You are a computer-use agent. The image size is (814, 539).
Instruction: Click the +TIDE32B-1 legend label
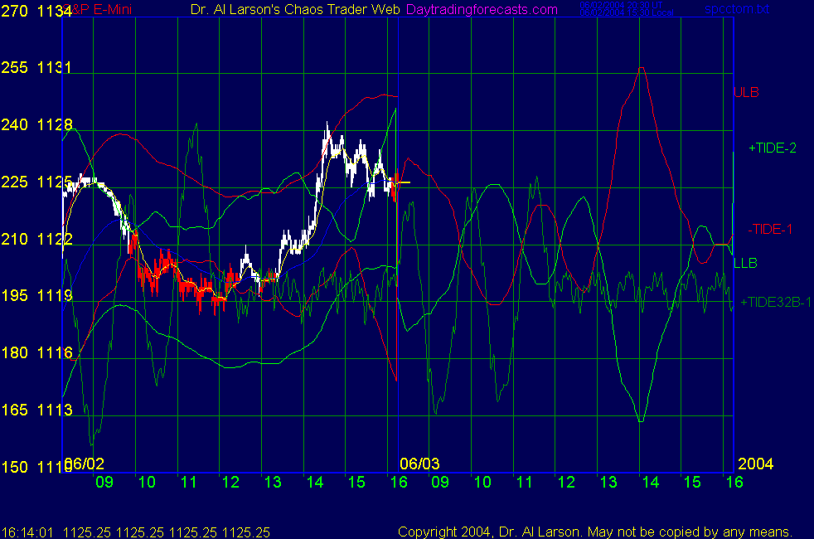click(x=777, y=302)
